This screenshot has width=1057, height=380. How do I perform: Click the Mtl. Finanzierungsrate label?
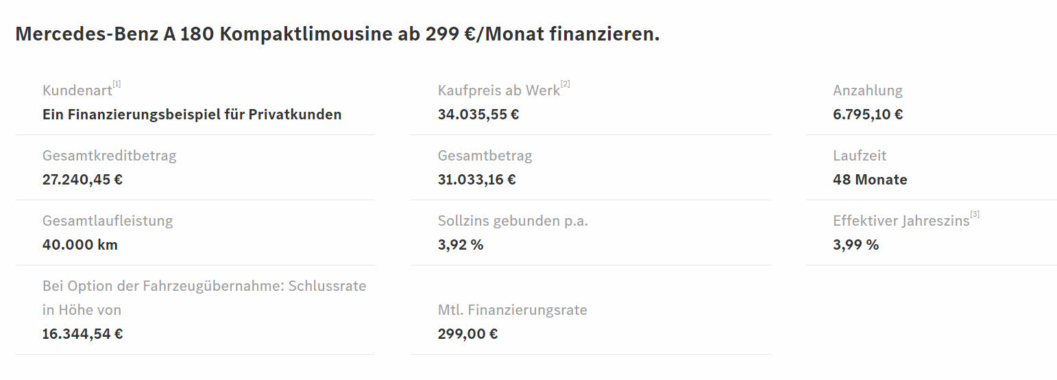click(513, 310)
